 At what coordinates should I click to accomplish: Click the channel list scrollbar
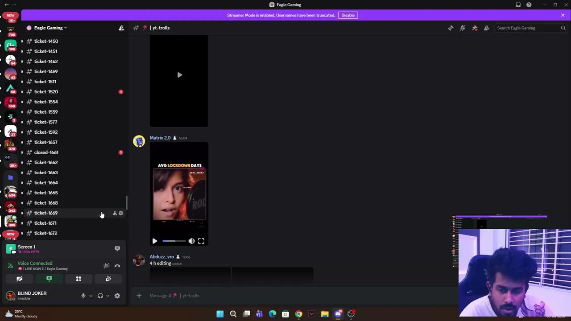[127, 203]
